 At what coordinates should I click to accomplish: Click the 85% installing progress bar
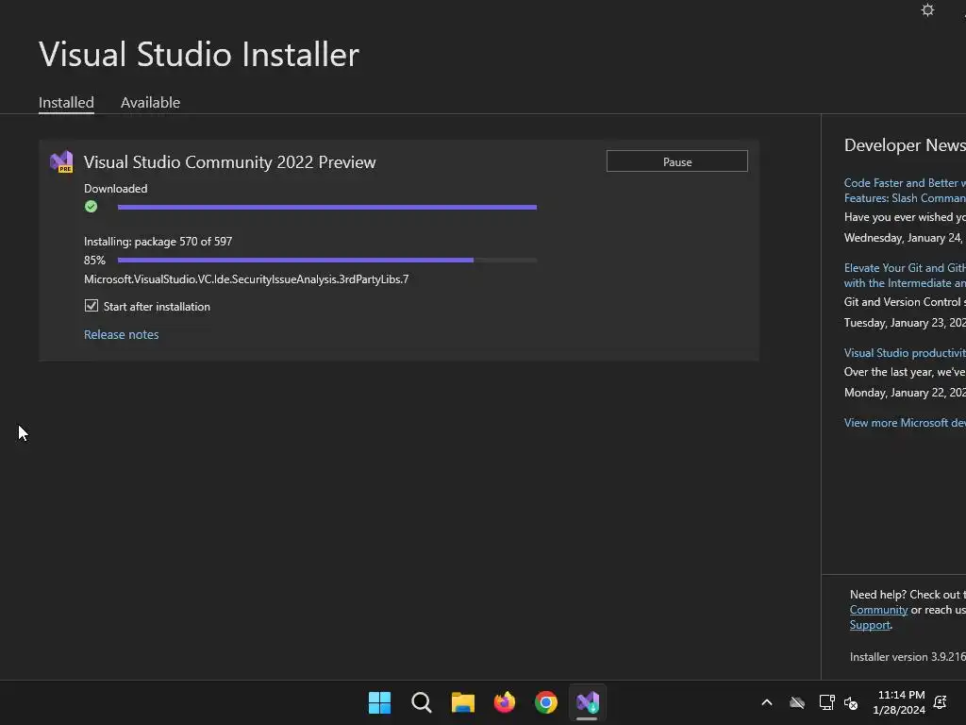tap(327, 261)
